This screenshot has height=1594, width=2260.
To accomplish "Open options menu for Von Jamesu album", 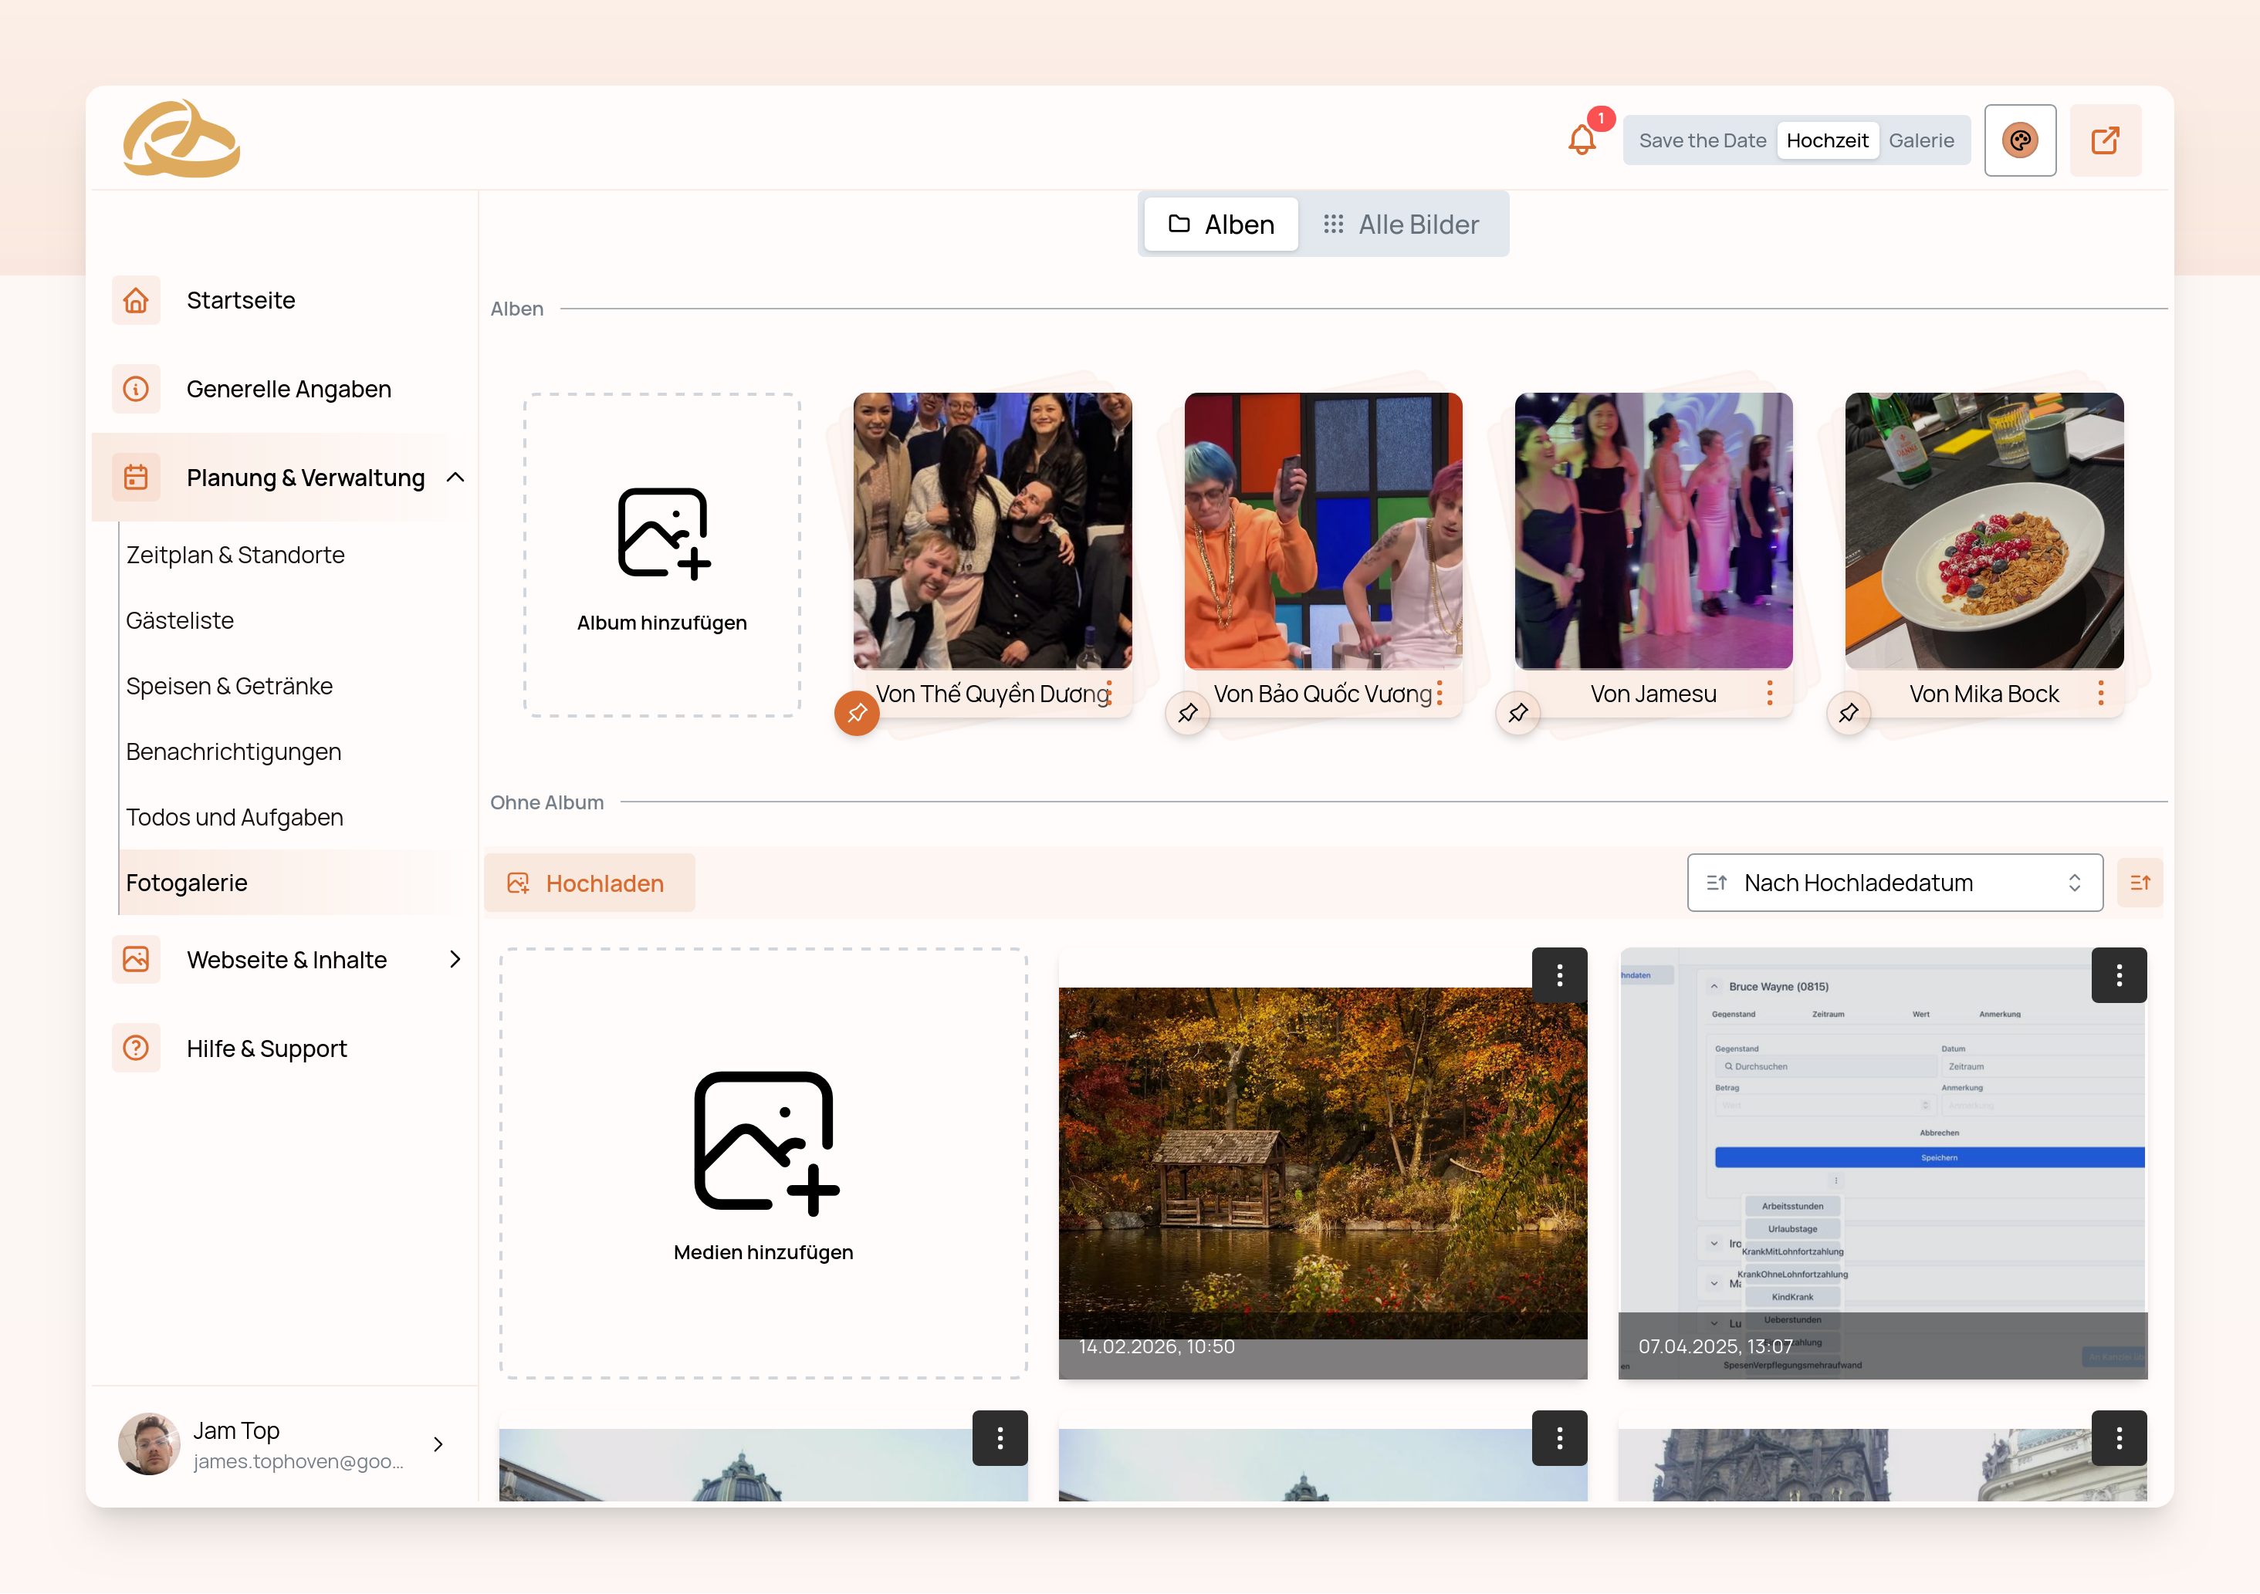I will [1769, 694].
